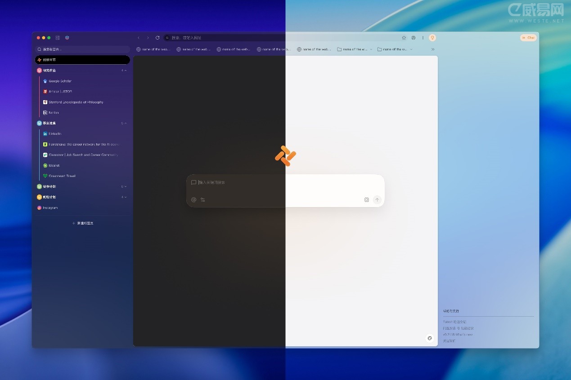Open the three-dot browser menu

tap(423, 38)
